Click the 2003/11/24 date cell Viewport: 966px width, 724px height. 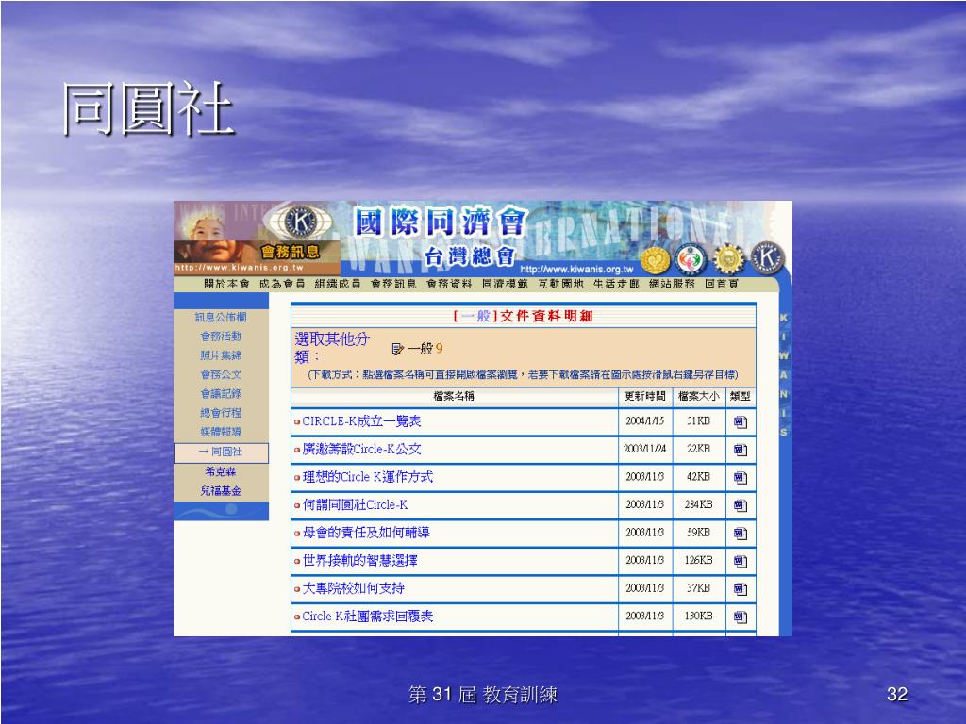click(645, 449)
